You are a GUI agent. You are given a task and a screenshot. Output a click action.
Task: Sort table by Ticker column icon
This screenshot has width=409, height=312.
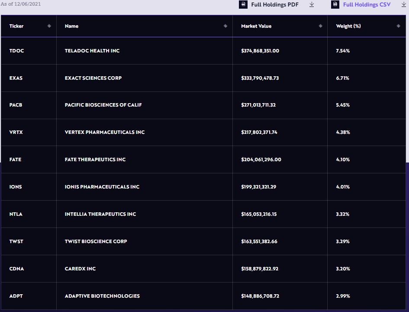(x=49, y=26)
